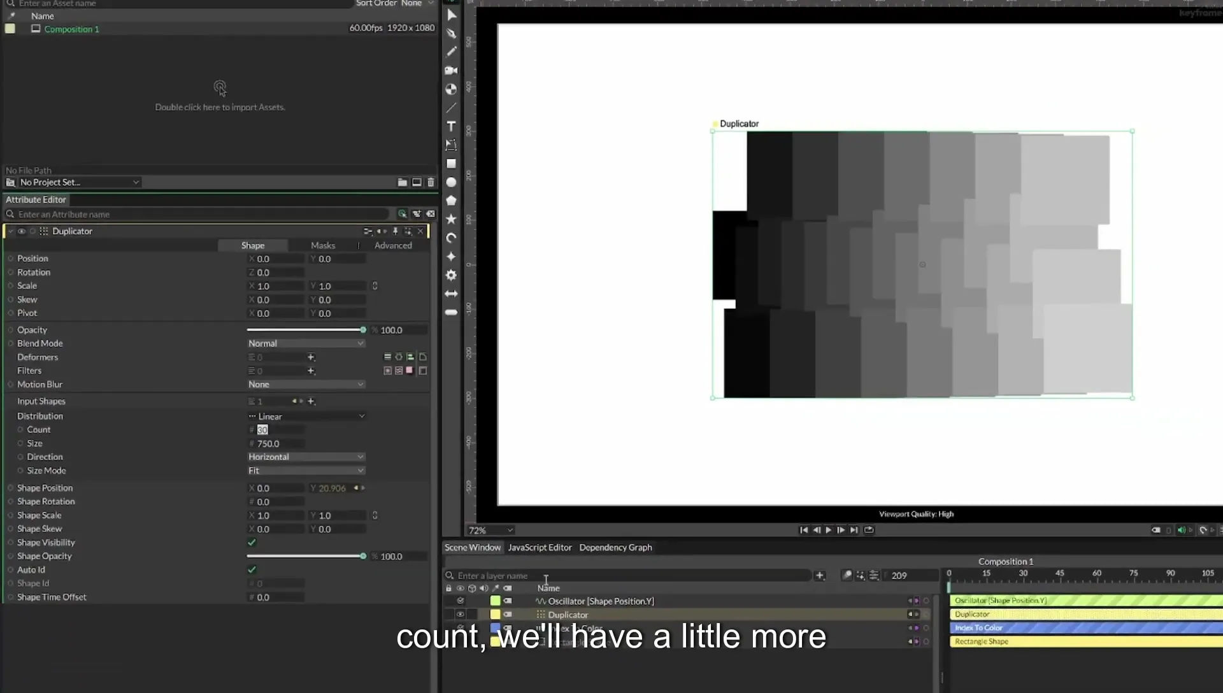Viewport: 1223px width, 693px height.
Task: Select the Arc shape tool
Action: [452, 238]
